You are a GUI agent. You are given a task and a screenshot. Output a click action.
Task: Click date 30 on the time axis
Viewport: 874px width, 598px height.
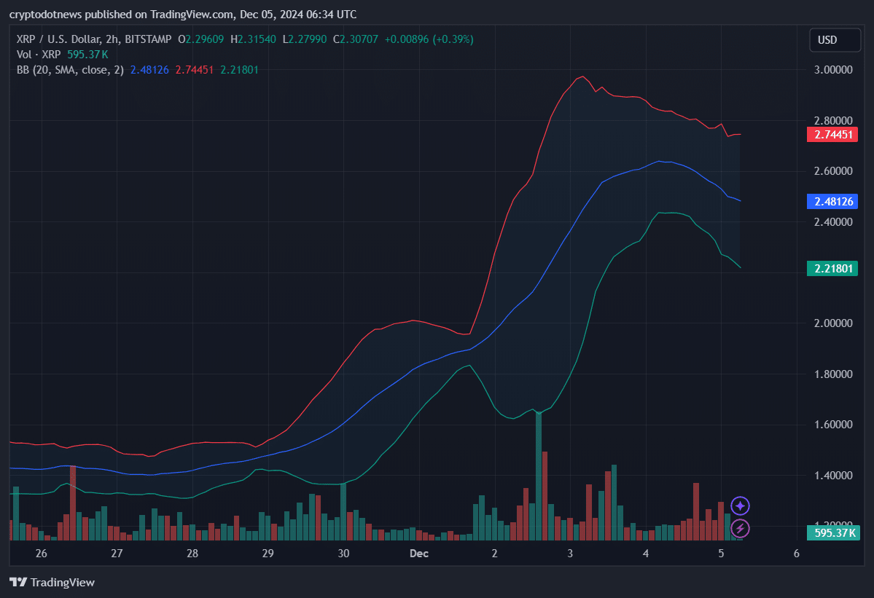click(x=343, y=554)
